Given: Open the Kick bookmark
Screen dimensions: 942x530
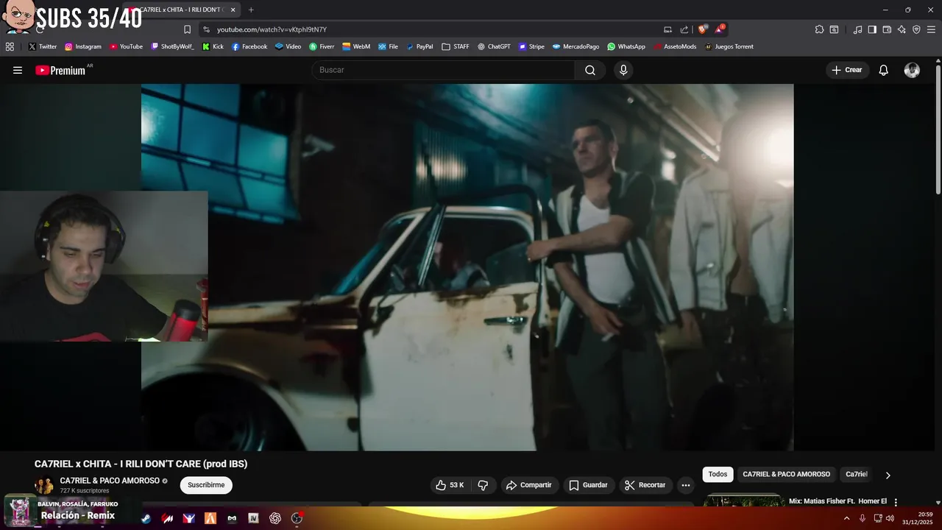Looking at the screenshot, I should coord(213,46).
